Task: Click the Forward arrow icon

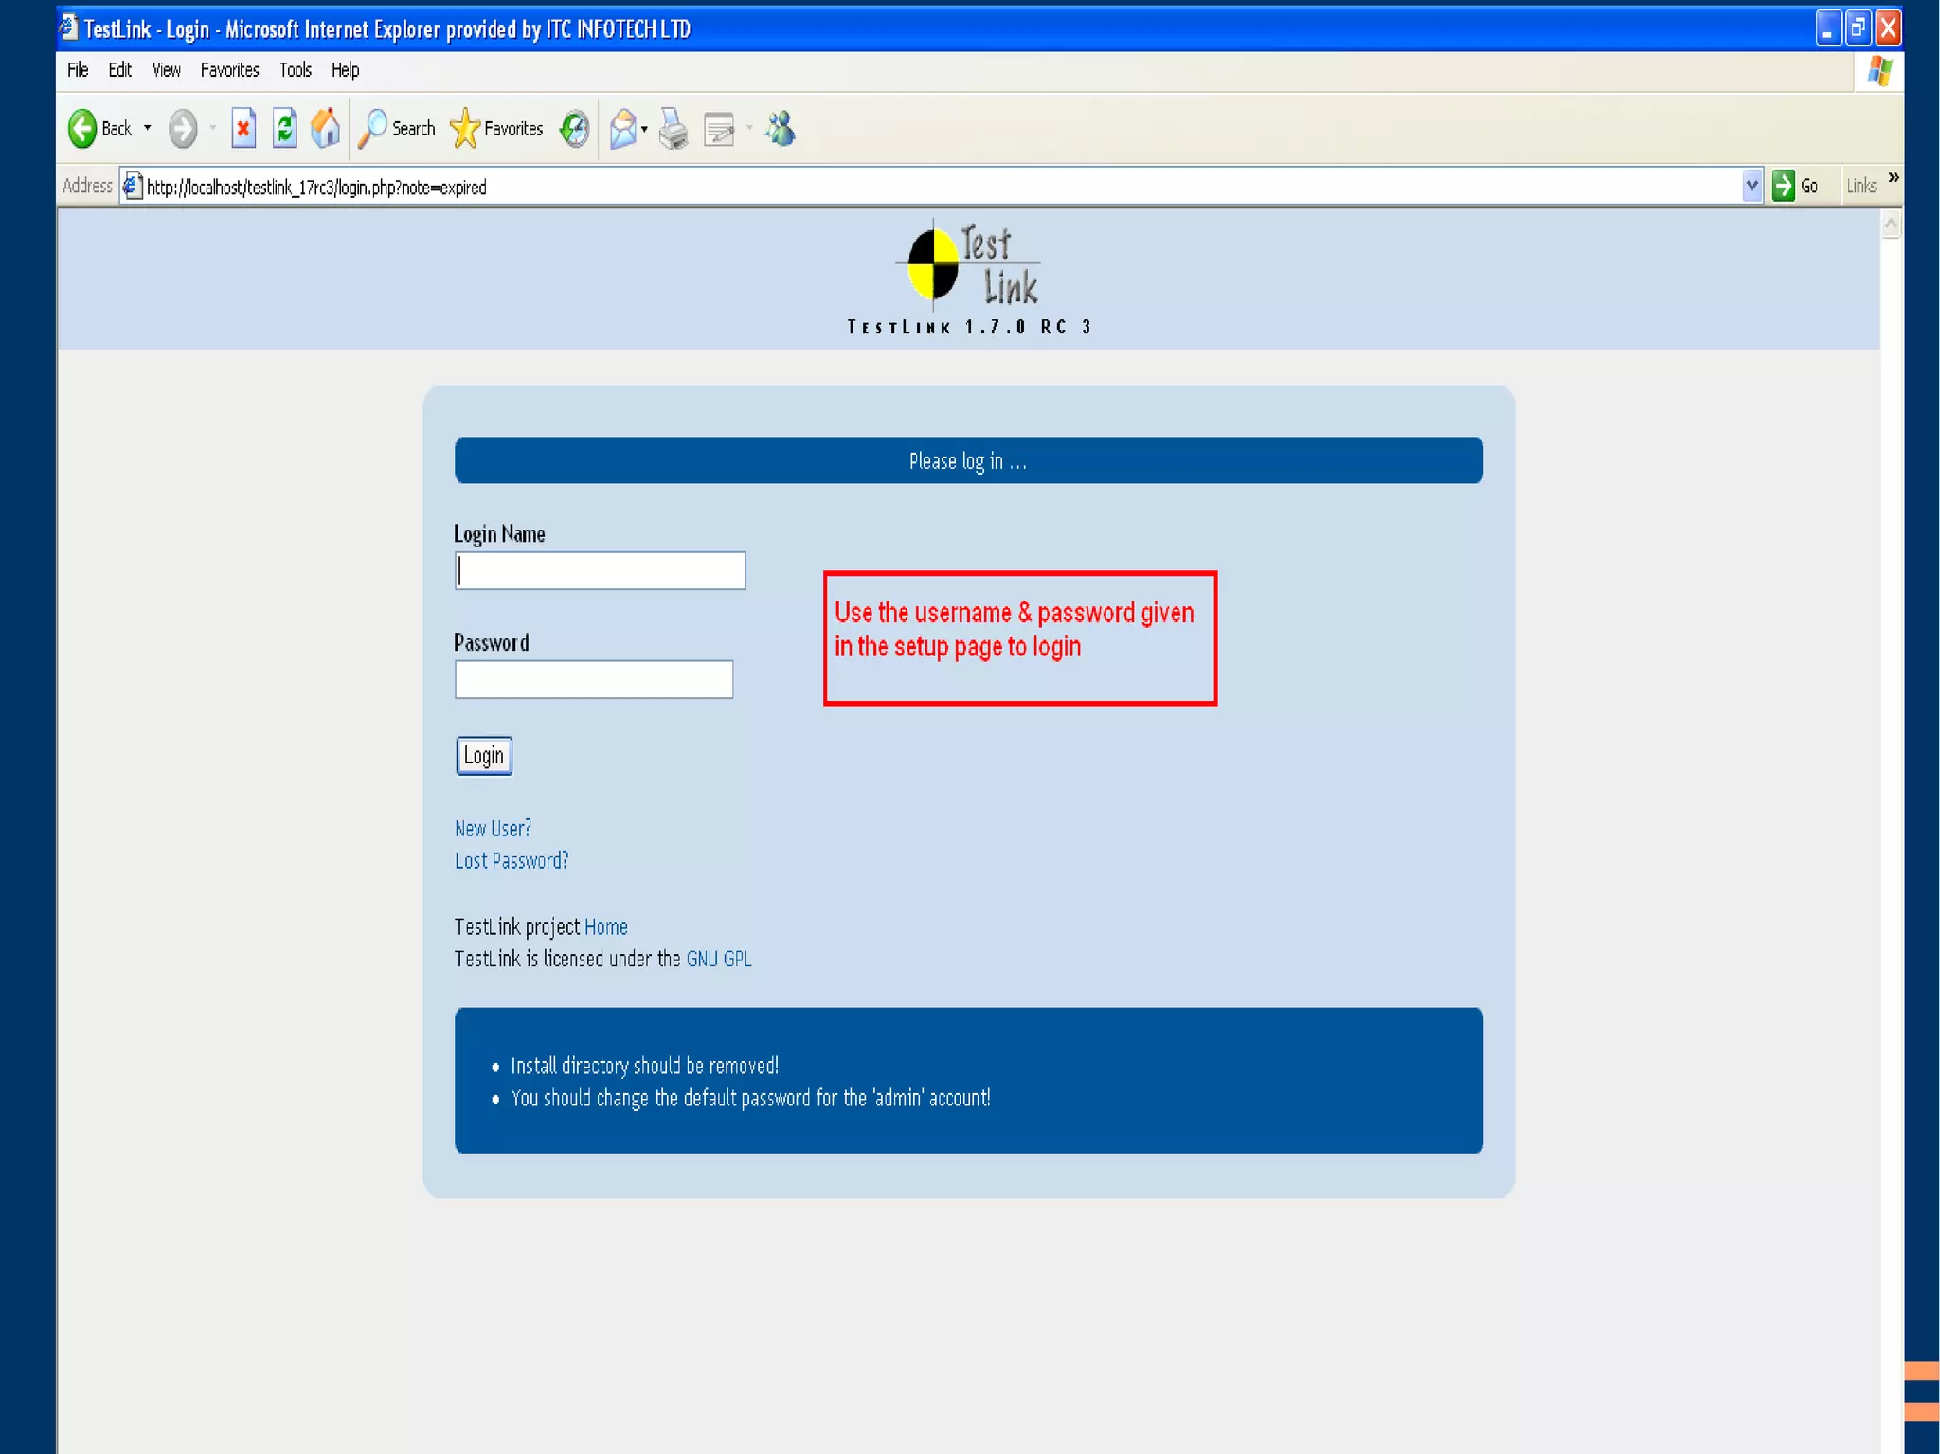Action: pyautogui.click(x=183, y=129)
